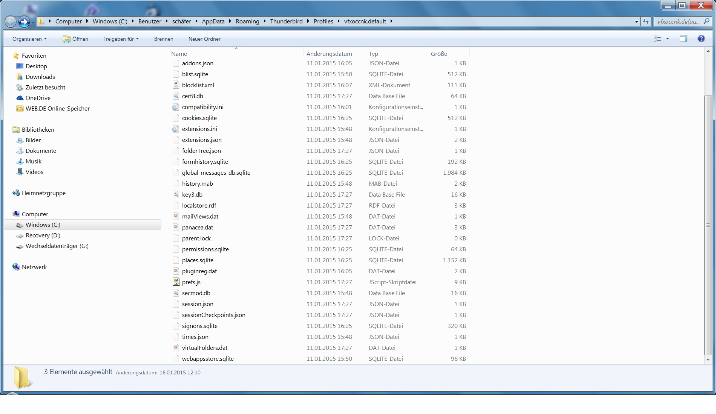This screenshot has width=716, height=414.
Task: Expand the Profiles breadcrumb arrow
Action: pos(339,21)
